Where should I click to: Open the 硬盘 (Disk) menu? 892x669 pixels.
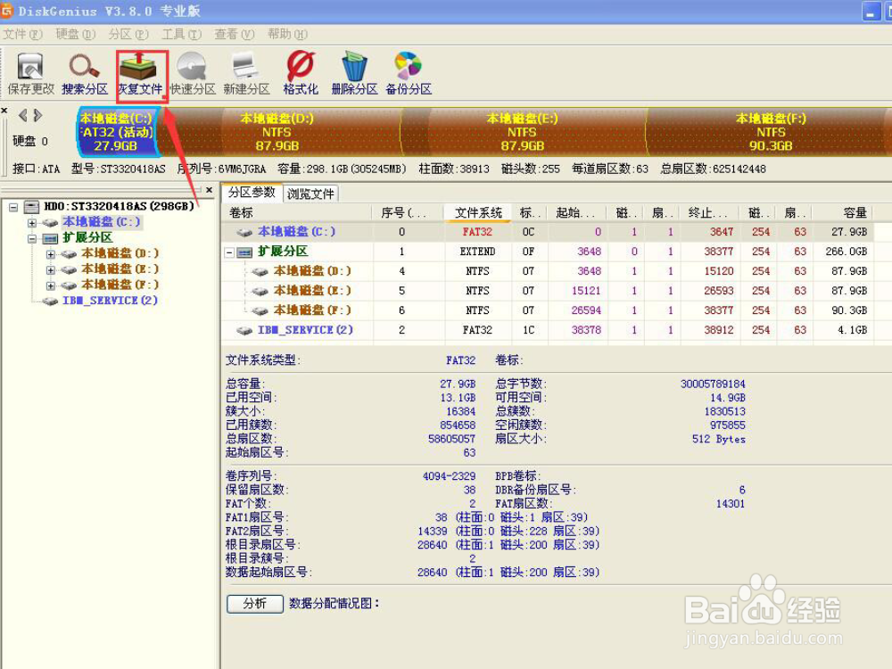click(x=75, y=35)
